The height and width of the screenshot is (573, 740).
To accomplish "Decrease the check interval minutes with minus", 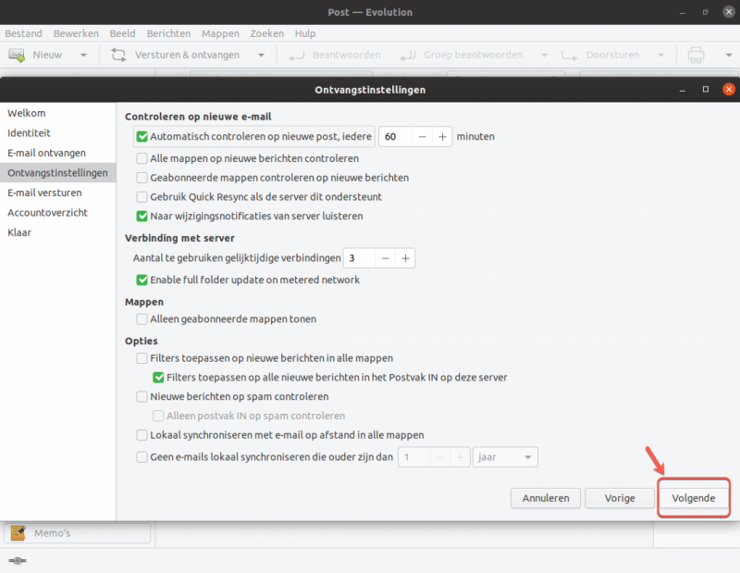I will (423, 136).
